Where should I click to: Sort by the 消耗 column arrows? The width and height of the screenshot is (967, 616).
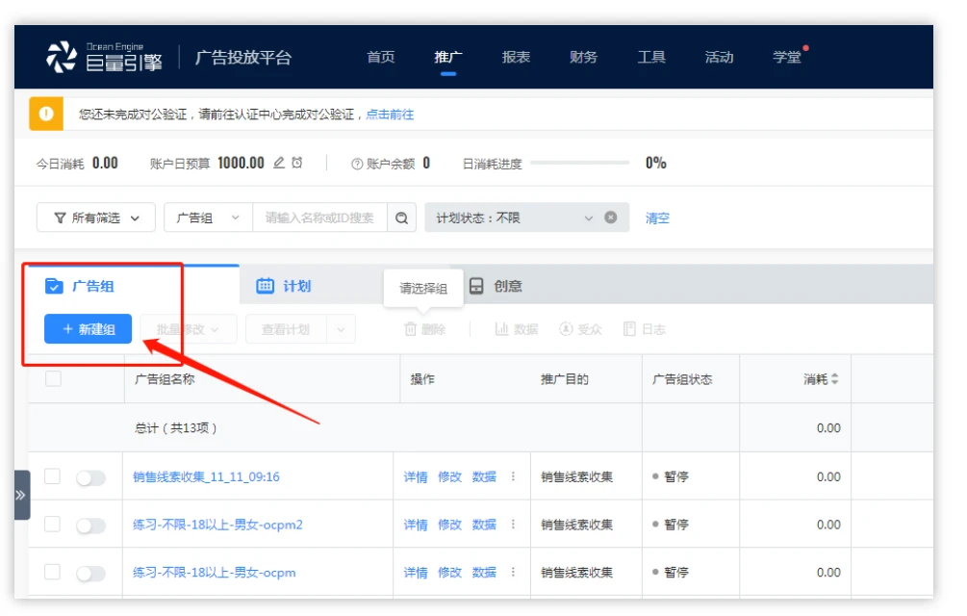point(834,379)
